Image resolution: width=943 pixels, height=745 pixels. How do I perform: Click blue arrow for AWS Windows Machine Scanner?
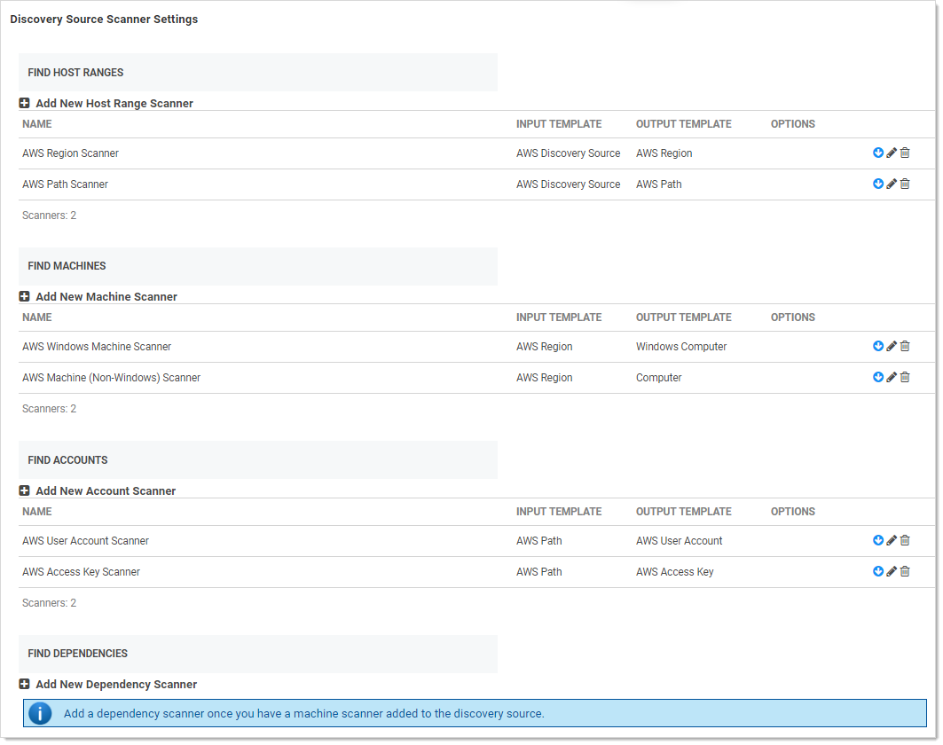tap(878, 347)
